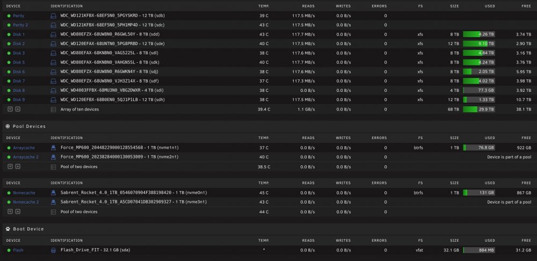This screenshot has height=261, width=537.
Task: Click the Nvmecache used bar 131 GB
Action: click(x=479, y=193)
